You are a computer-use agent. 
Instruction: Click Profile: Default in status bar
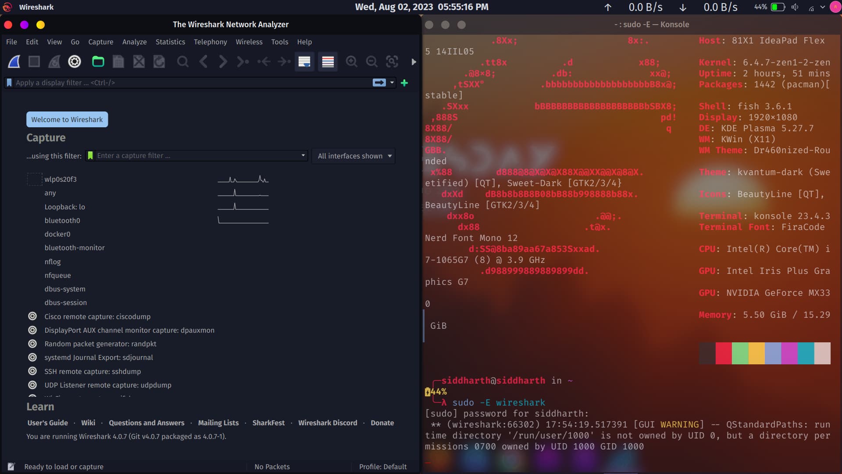(x=383, y=467)
